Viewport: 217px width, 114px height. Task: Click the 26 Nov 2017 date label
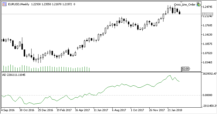pos(157,110)
